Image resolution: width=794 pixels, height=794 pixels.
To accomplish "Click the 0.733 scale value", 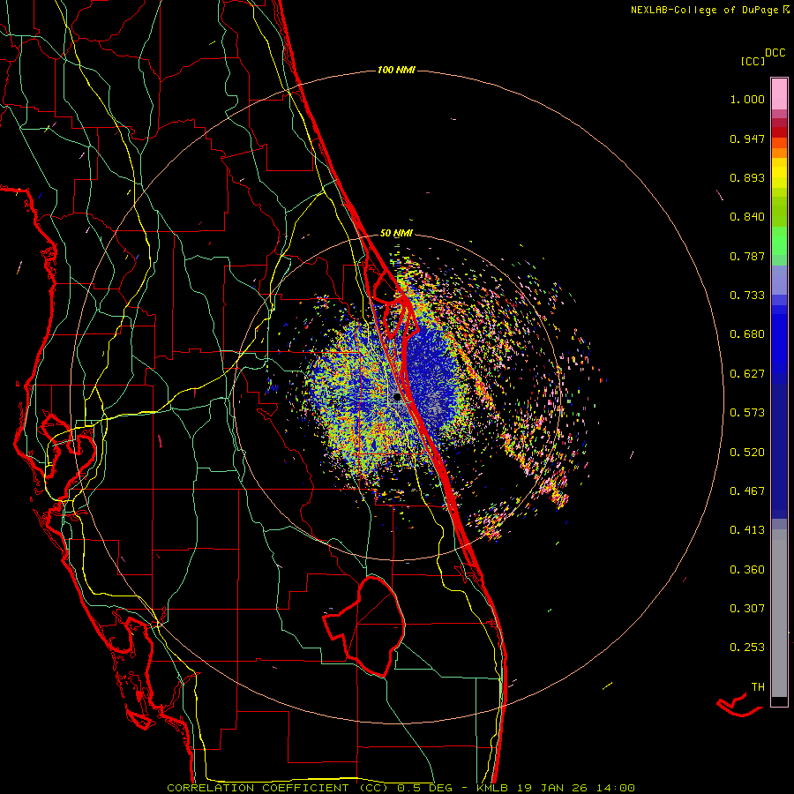I will (747, 296).
